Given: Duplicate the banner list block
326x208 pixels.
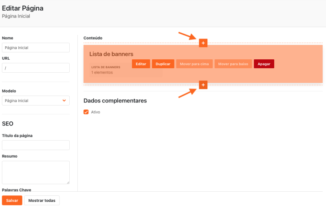Looking at the screenshot, I should pyautogui.click(x=163, y=64).
